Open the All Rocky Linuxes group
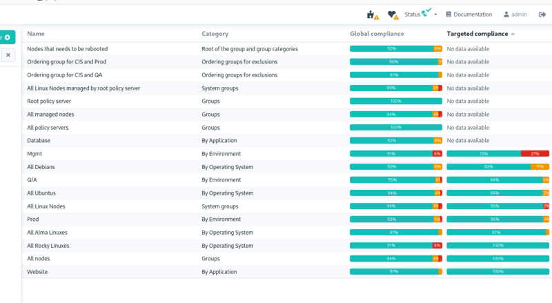Viewport: 552px width, 303px height. click(x=48, y=246)
